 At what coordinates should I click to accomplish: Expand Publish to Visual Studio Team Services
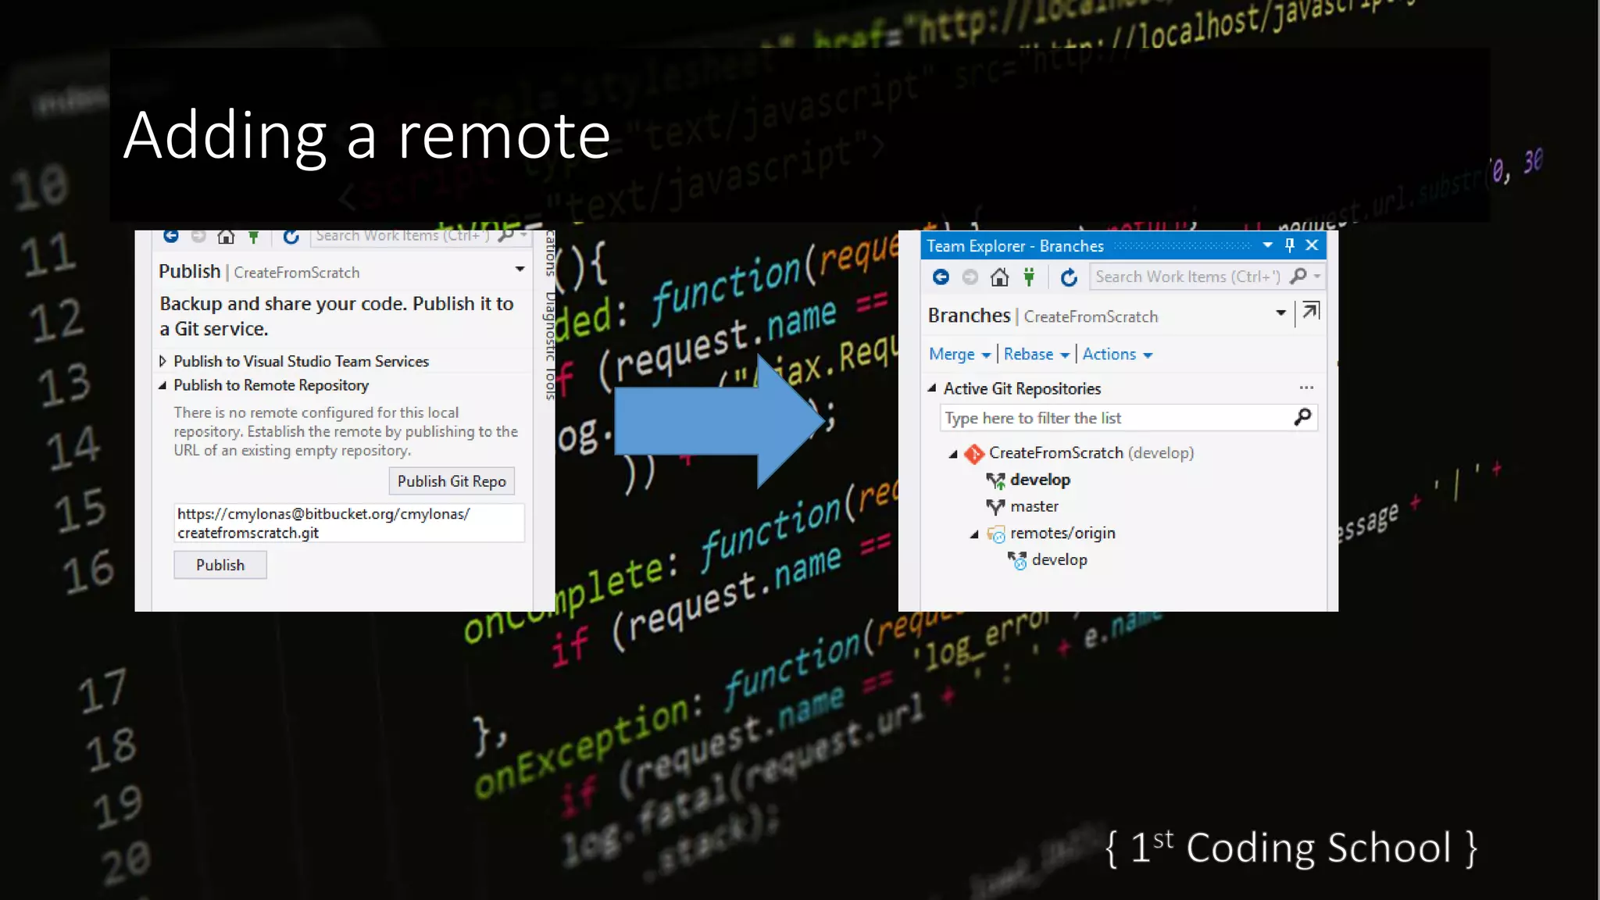(x=162, y=361)
